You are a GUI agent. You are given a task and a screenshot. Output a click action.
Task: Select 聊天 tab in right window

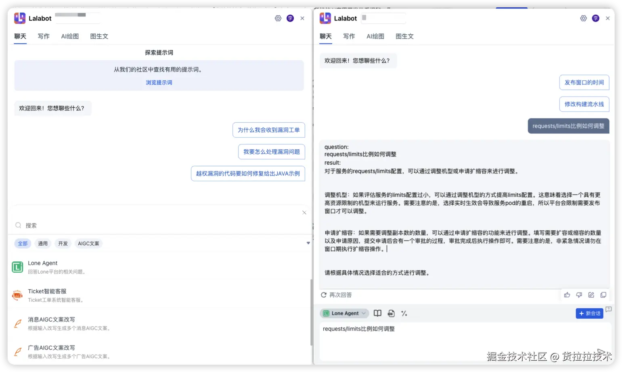(x=325, y=36)
